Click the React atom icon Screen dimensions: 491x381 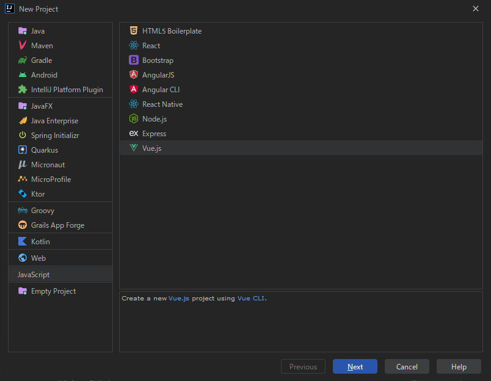[134, 45]
